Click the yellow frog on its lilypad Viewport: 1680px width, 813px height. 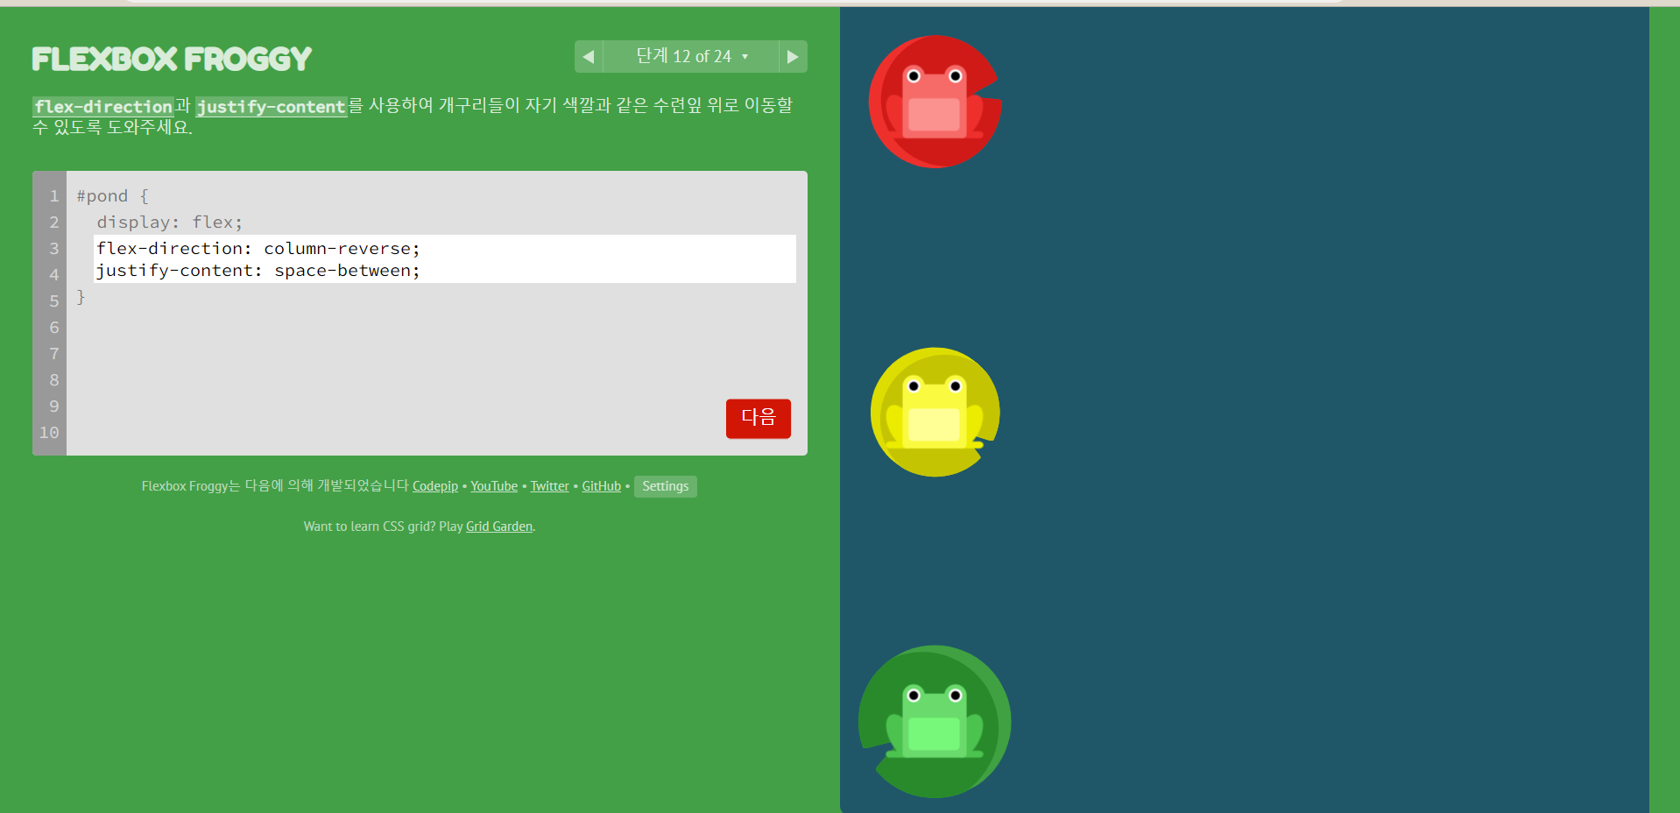coord(935,413)
